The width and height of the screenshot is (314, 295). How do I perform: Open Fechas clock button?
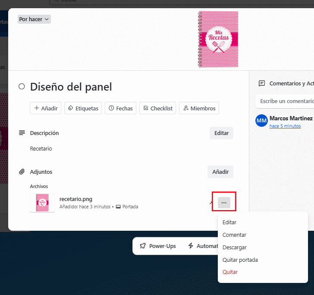click(120, 108)
